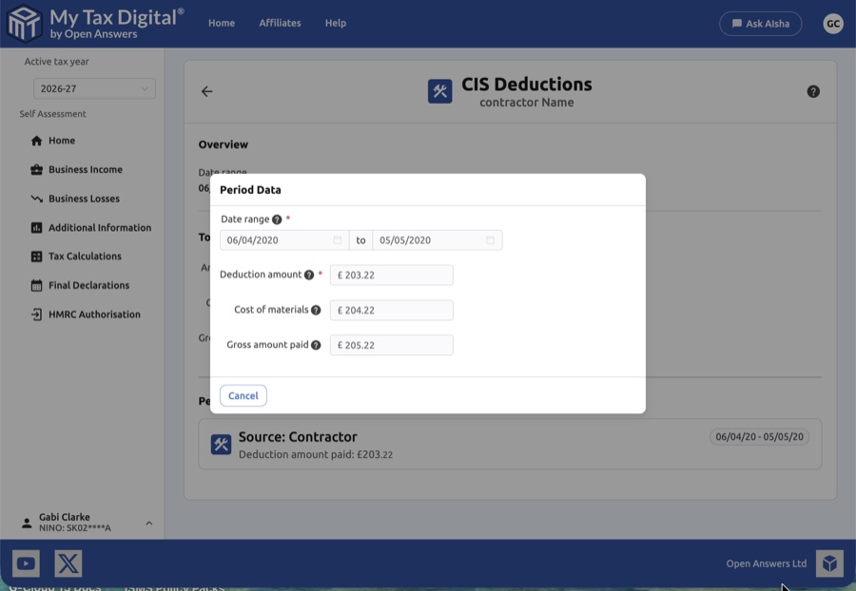This screenshot has height=591, width=856.
Task: Go to Affiliates in top navigation
Action: click(280, 23)
